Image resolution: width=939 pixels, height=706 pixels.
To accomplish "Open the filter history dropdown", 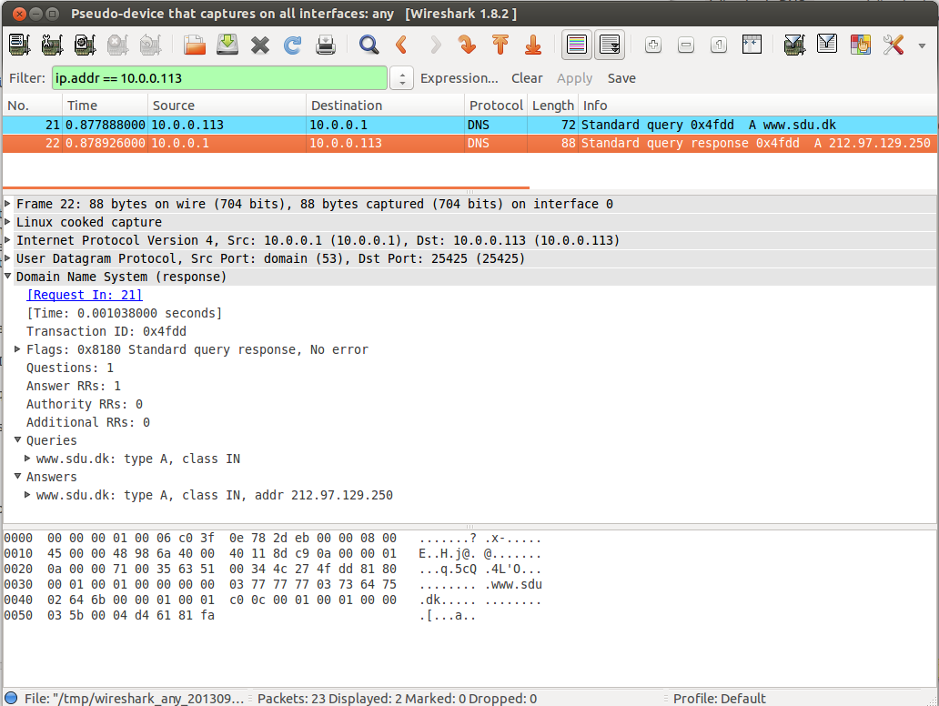I will [x=401, y=78].
